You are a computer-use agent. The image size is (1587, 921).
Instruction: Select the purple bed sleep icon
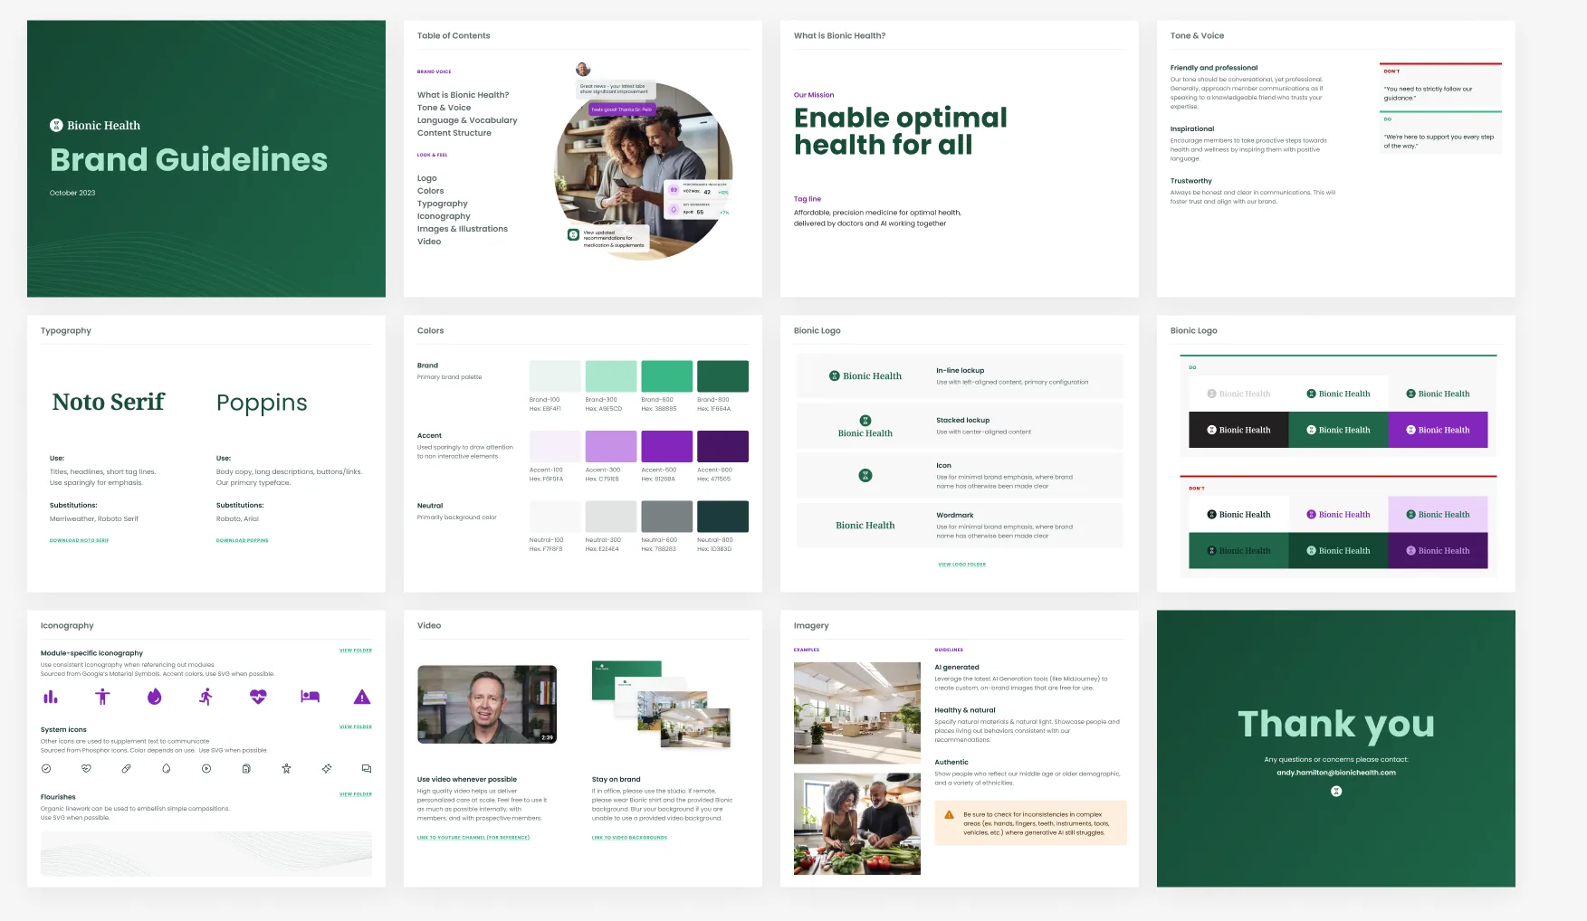pyautogui.click(x=311, y=697)
